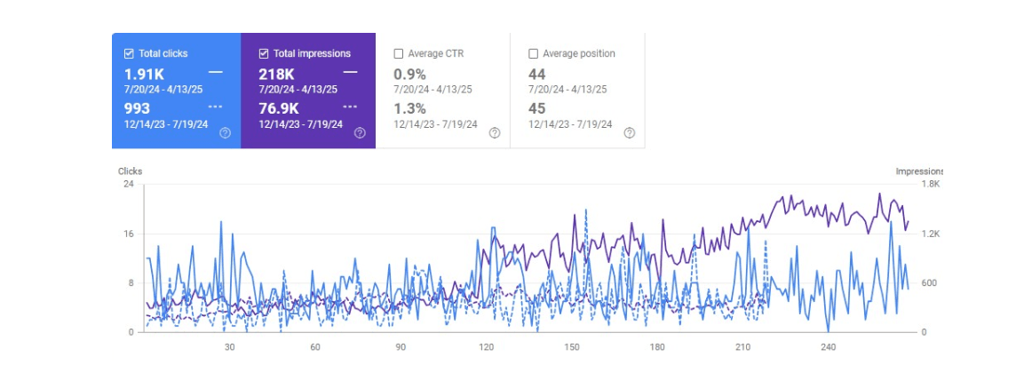
Task: Click help icon in Total clicks card
Action: (225, 133)
